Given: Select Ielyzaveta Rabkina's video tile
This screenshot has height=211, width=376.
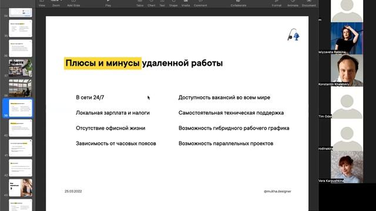Looking at the screenshot, I should pyautogui.click(x=347, y=38).
